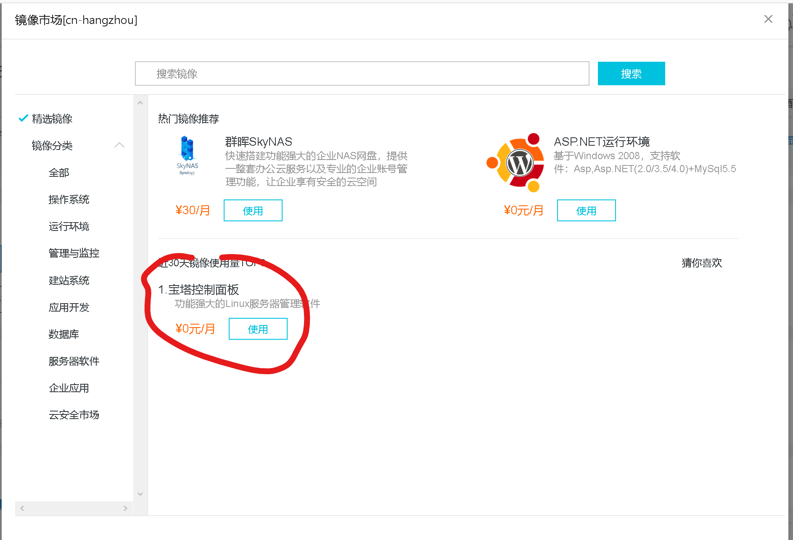Click the sidebar scroll up arrow
Image resolution: width=793 pixels, height=540 pixels.
click(x=140, y=103)
